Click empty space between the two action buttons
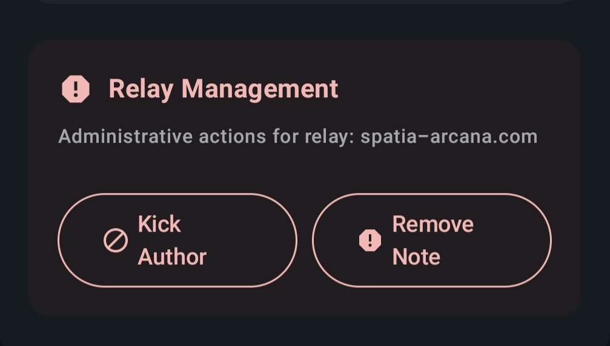Viewport: 610px width, 346px height. click(x=305, y=241)
